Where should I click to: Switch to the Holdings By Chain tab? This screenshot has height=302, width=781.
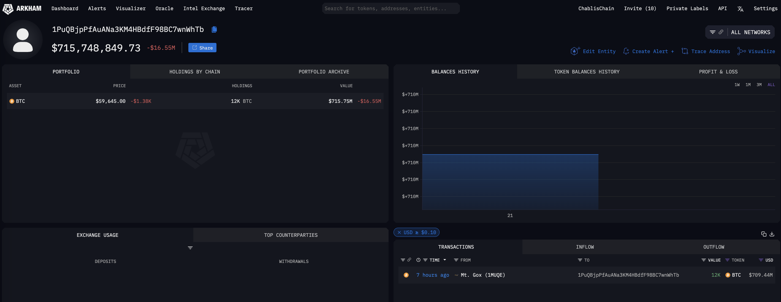click(195, 72)
